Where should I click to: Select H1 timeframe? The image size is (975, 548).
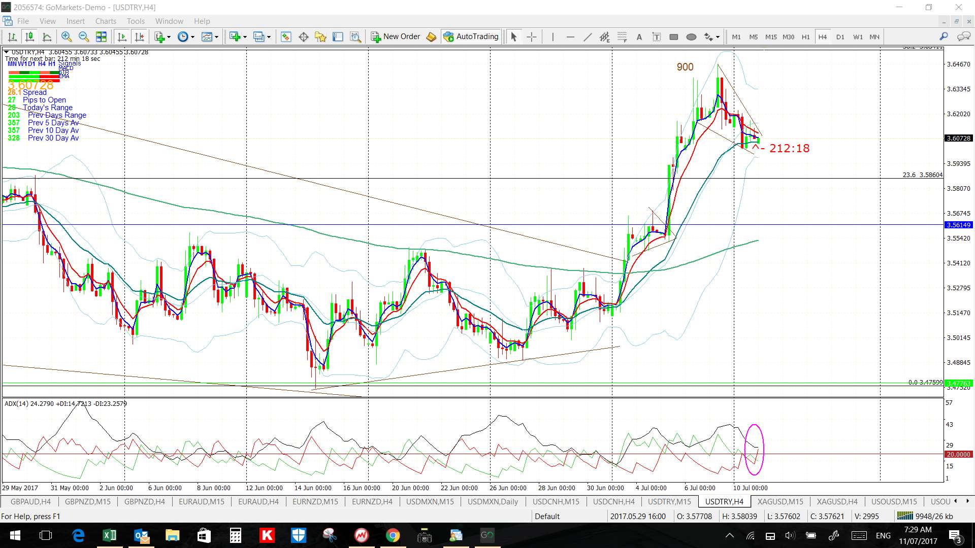(x=805, y=37)
